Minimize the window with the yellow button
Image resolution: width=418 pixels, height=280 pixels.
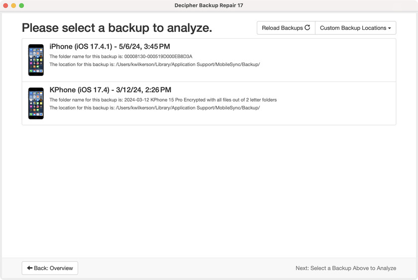pos(13,5)
